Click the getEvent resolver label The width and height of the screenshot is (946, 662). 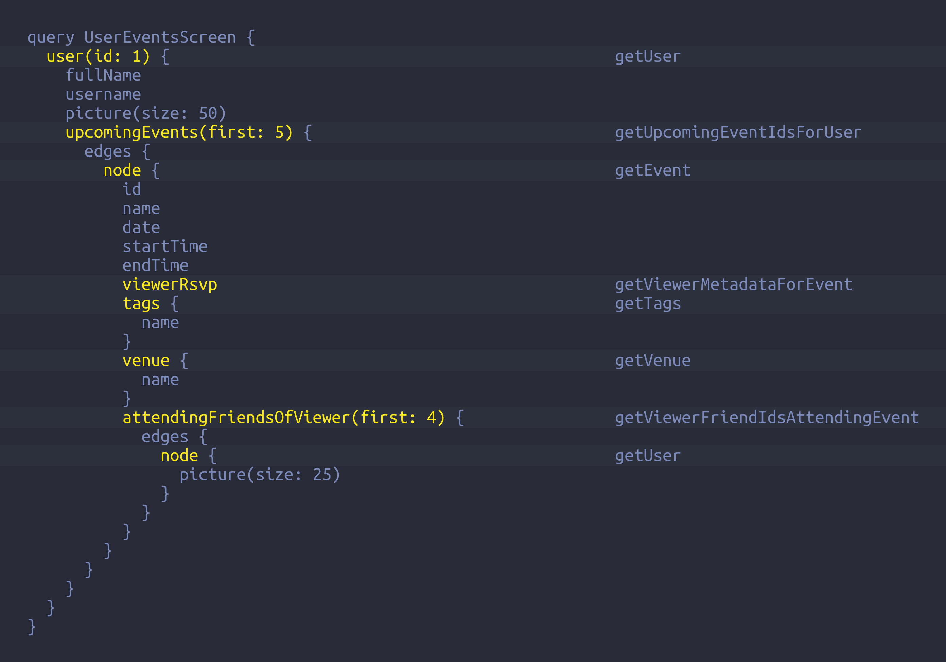652,170
